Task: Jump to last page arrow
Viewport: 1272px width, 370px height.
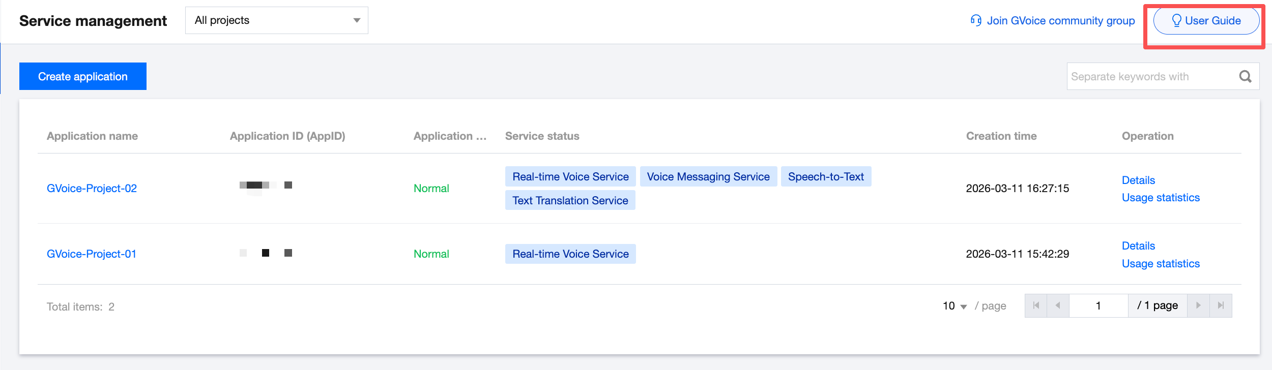Action: pos(1221,305)
